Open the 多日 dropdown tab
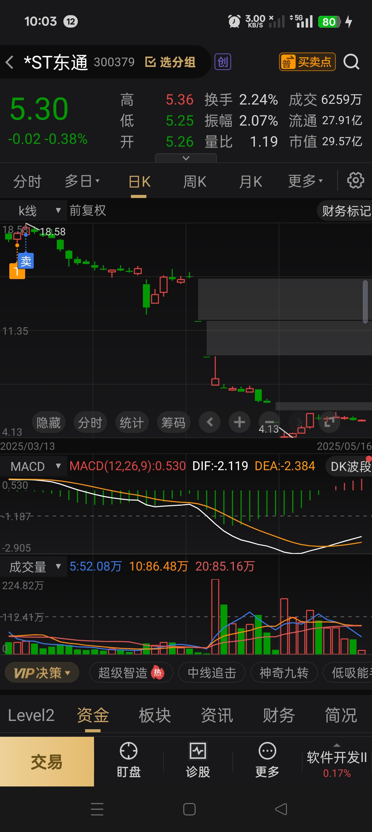 point(82,181)
